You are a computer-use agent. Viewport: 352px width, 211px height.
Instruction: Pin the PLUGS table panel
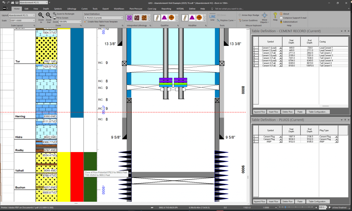click(345, 120)
